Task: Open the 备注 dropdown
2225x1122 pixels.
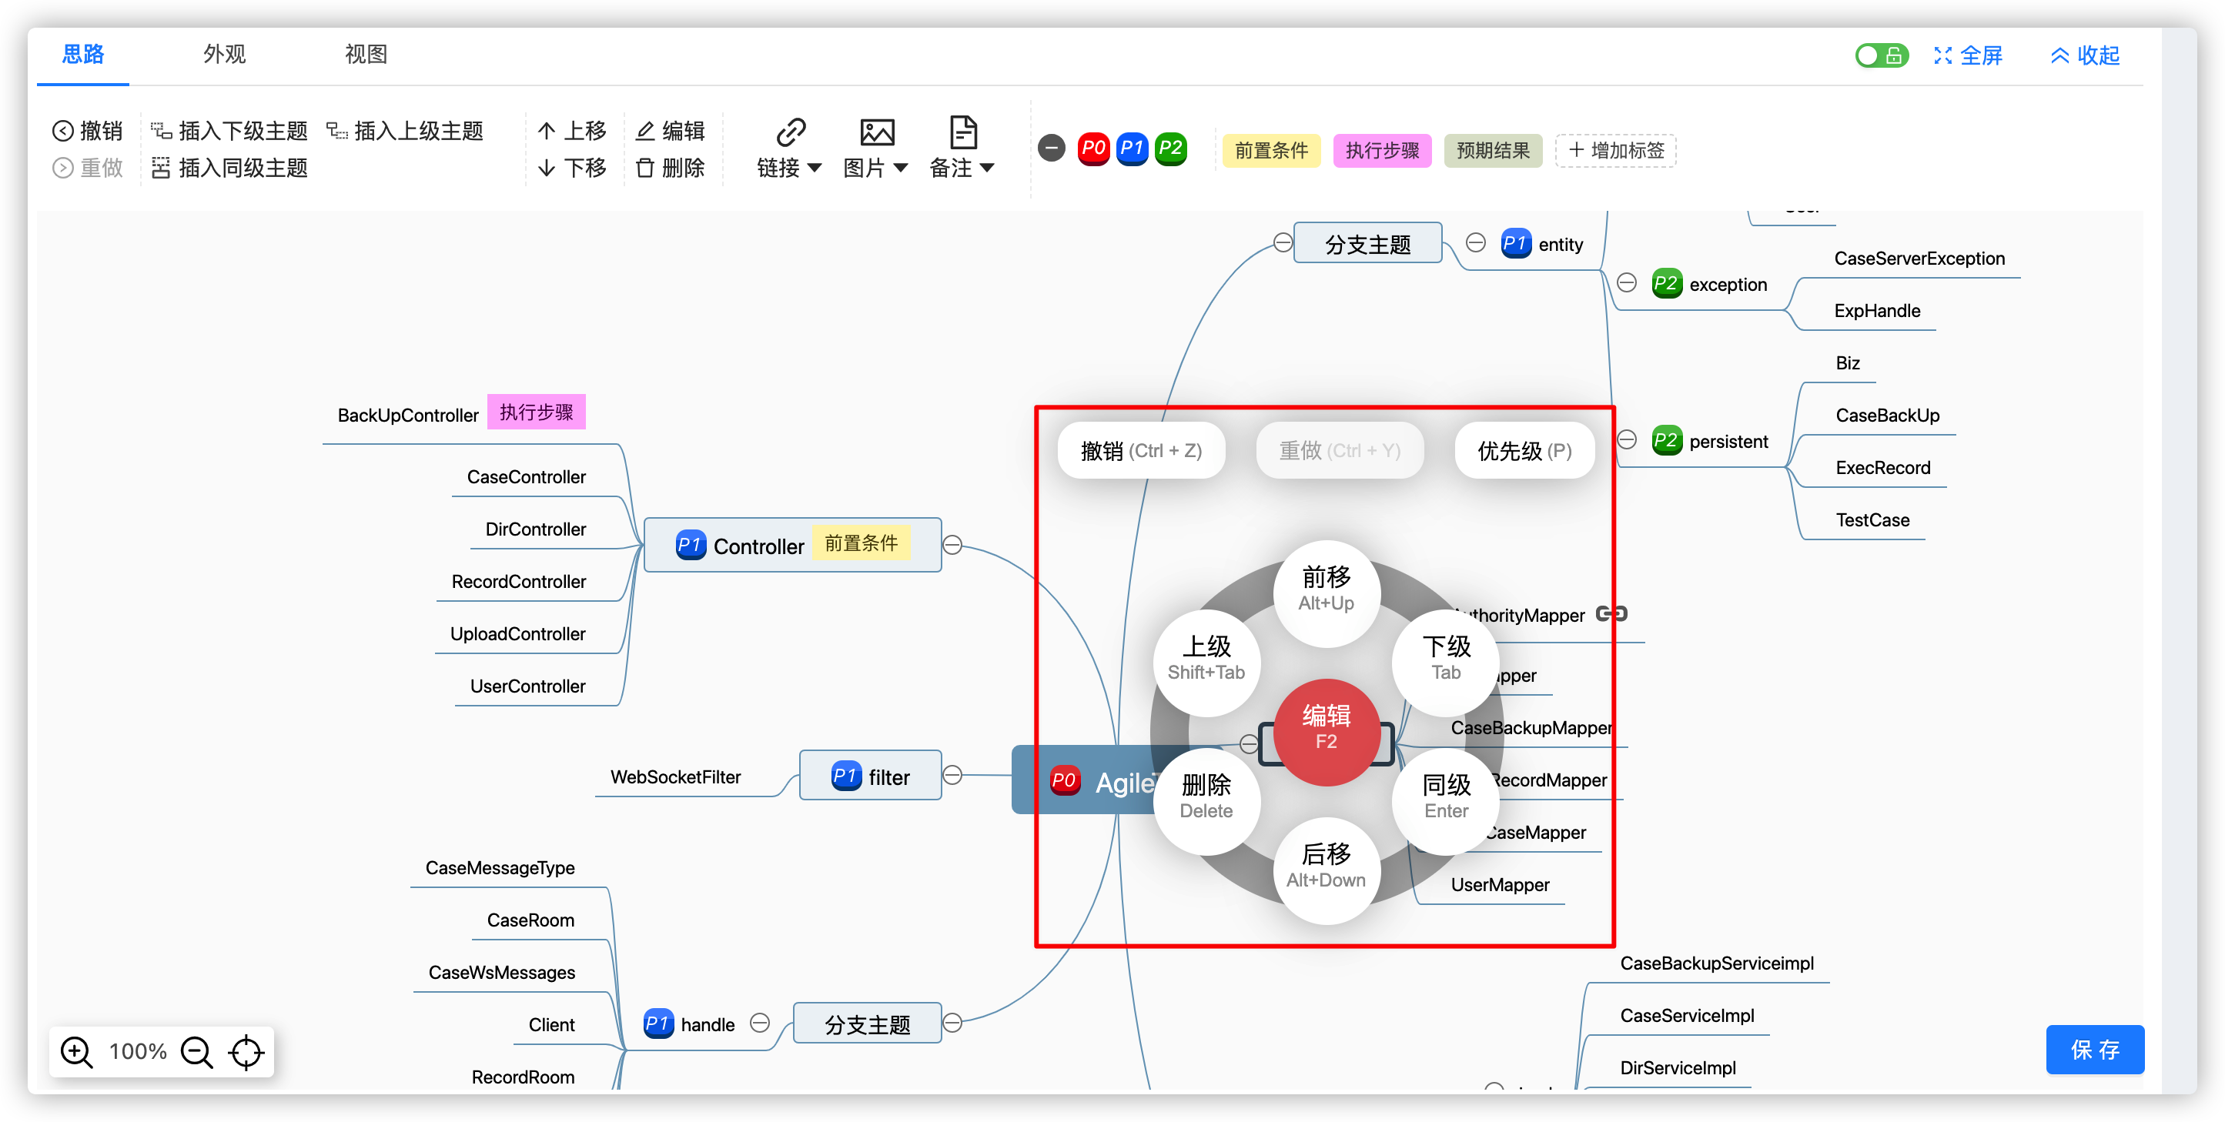Action: (x=962, y=149)
